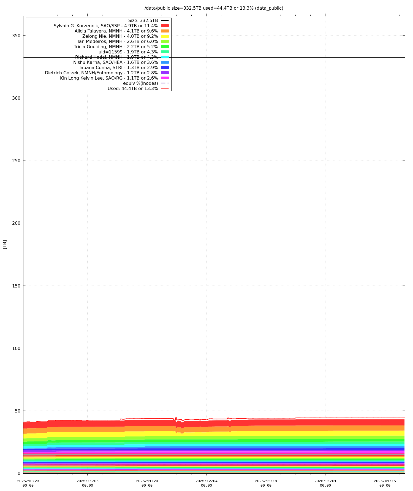This screenshot has width=413, height=491.
Task: Click the 'Used: 44.4TB or 13.3%' legend label
Action: tap(133, 89)
